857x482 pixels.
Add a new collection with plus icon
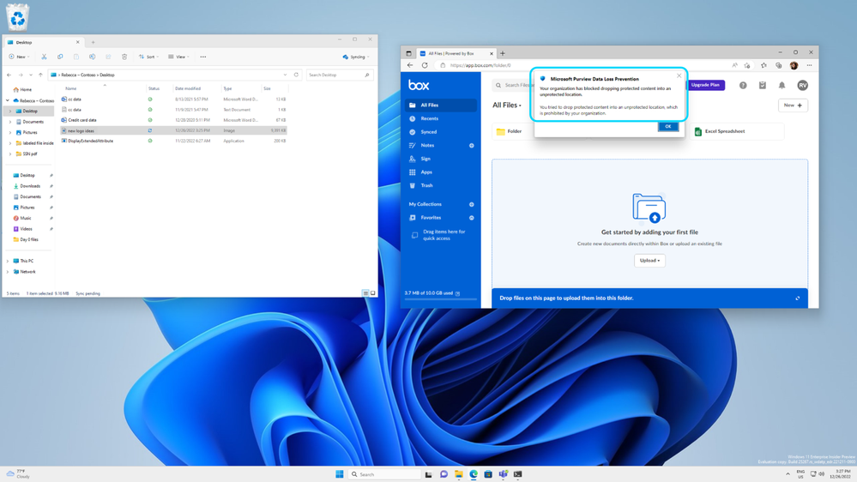[472, 204]
